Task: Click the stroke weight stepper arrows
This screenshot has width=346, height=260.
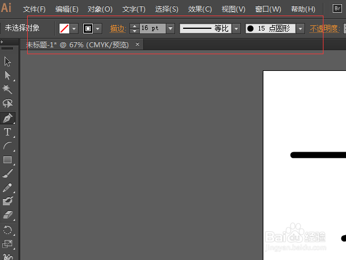Action: point(135,29)
